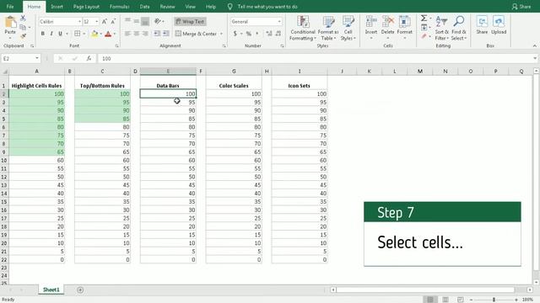Viewport: 540px width, 303px height.
Task: Click the Find & Select magnifier icon
Action: tap(459, 21)
